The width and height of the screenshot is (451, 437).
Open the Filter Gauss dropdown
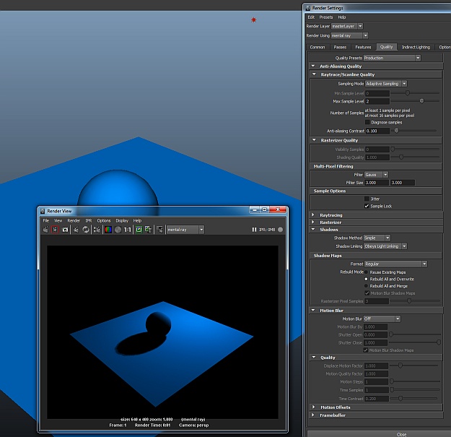(376, 175)
